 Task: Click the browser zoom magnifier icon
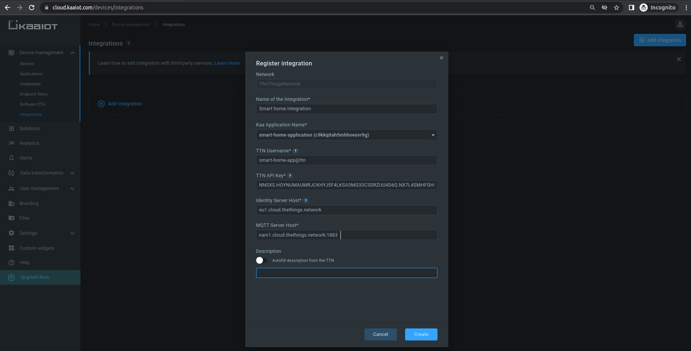pos(592,8)
